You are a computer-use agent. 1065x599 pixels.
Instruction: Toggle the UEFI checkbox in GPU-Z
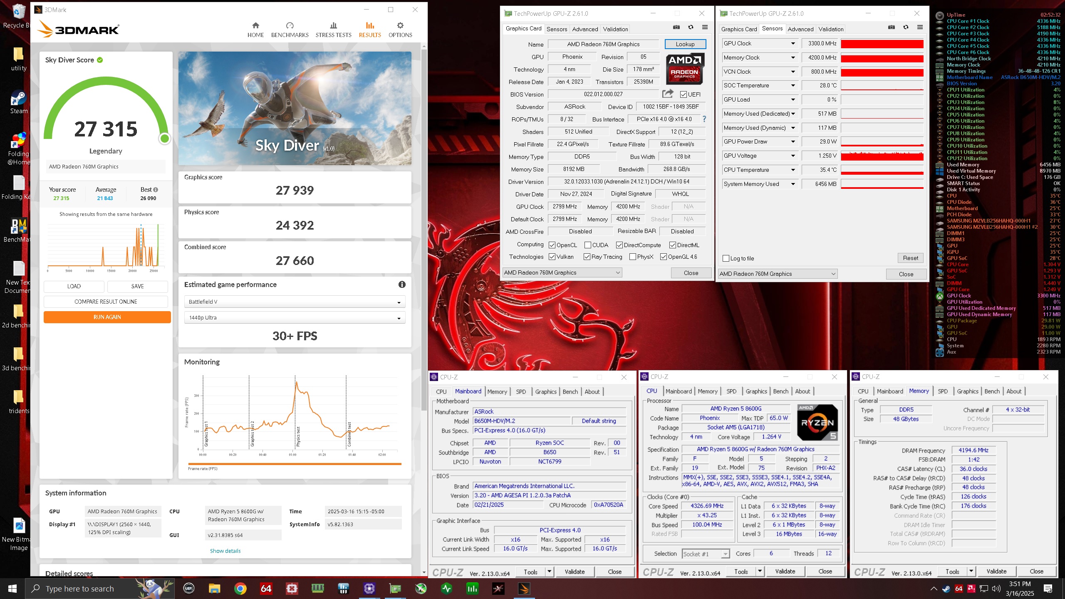683,94
